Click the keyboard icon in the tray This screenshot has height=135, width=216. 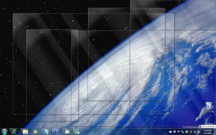170,132
